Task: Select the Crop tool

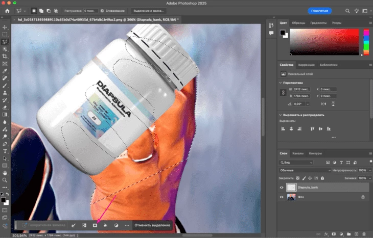Action: pos(5,57)
